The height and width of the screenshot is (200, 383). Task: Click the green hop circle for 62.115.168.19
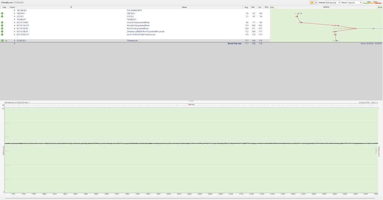tap(2, 31)
